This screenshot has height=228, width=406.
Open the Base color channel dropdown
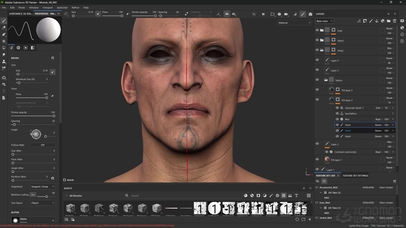tap(324, 21)
